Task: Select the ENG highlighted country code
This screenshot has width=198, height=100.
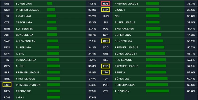Action: click(x=106, y=66)
